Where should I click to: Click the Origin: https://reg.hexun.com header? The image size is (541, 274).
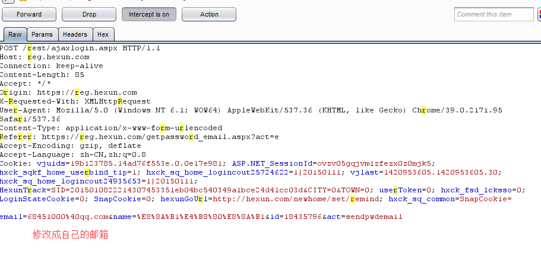[x=68, y=93]
